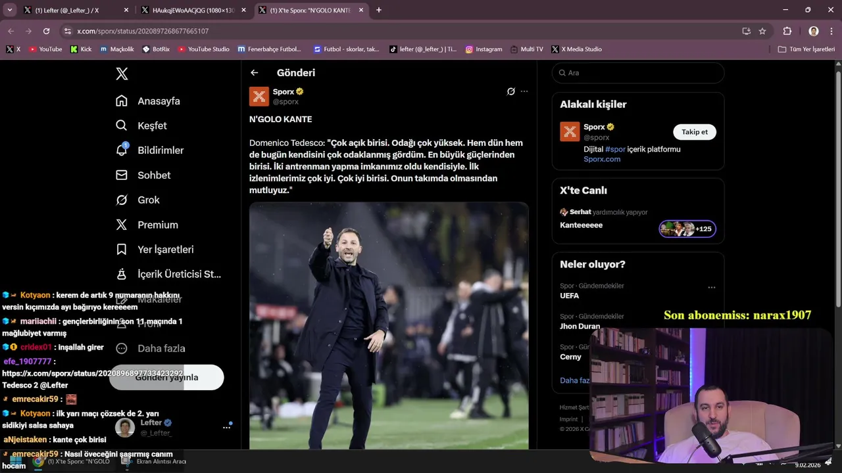
Task: Click the home icon beside Anasayfa
Action: tap(122, 101)
